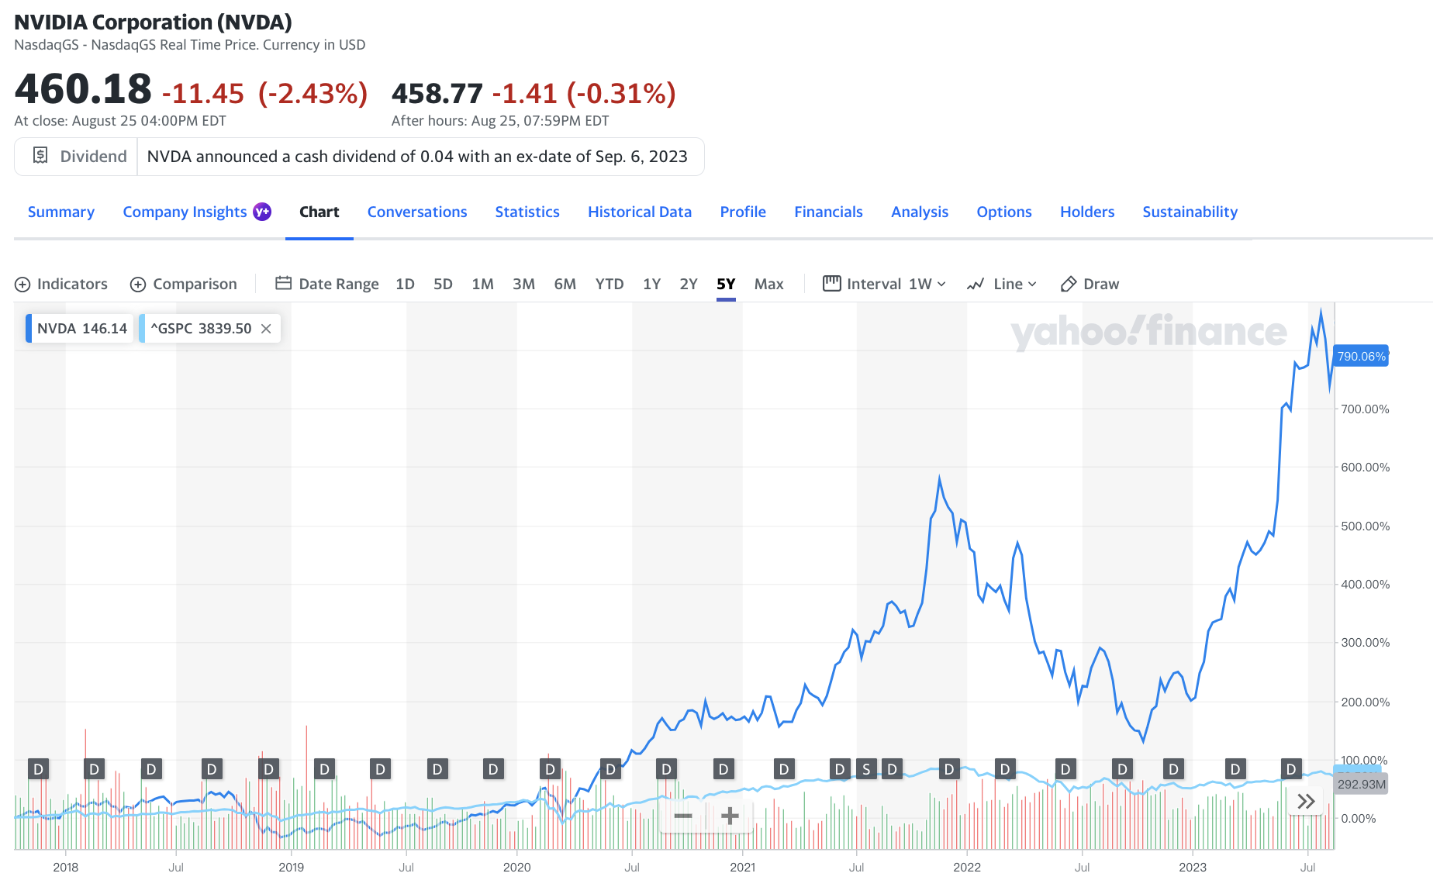Select the 1Y range
This screenshot has height=887, width=1447.
pyautogui.click(x=651, y=284)
